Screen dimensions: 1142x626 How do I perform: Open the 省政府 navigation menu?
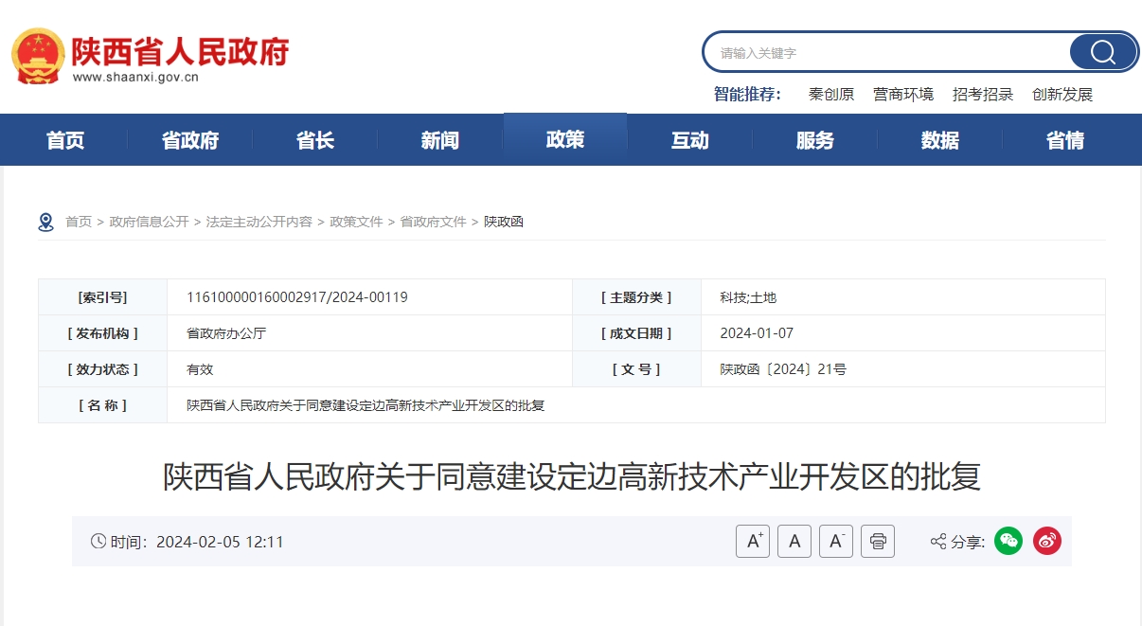190,140
